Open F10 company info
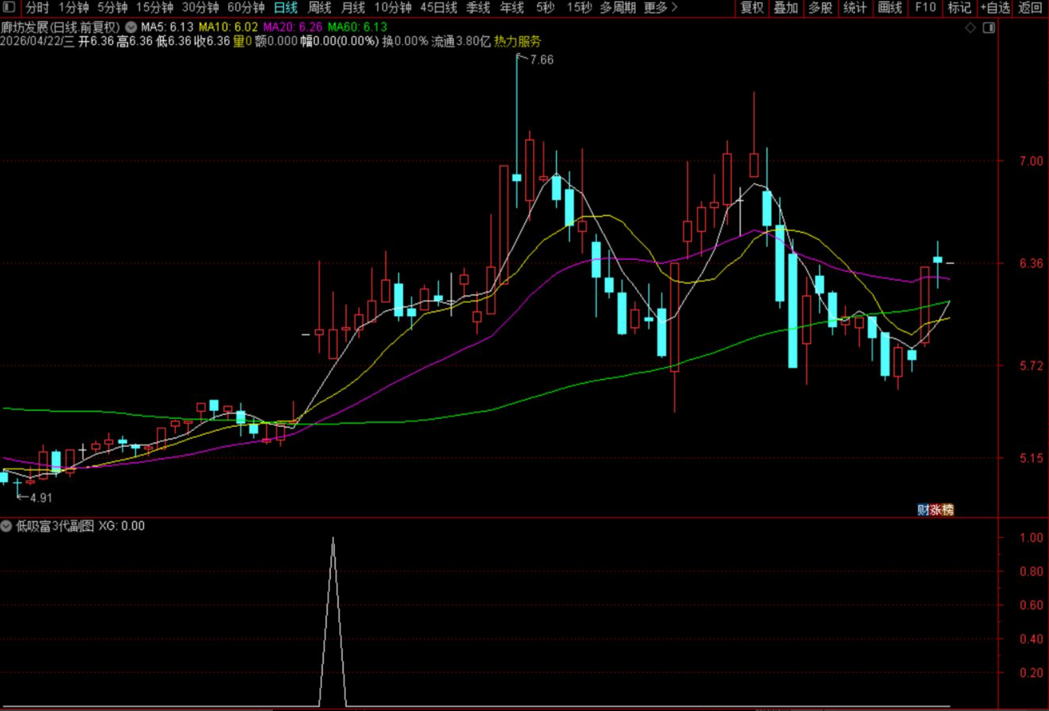 [925, 8]
